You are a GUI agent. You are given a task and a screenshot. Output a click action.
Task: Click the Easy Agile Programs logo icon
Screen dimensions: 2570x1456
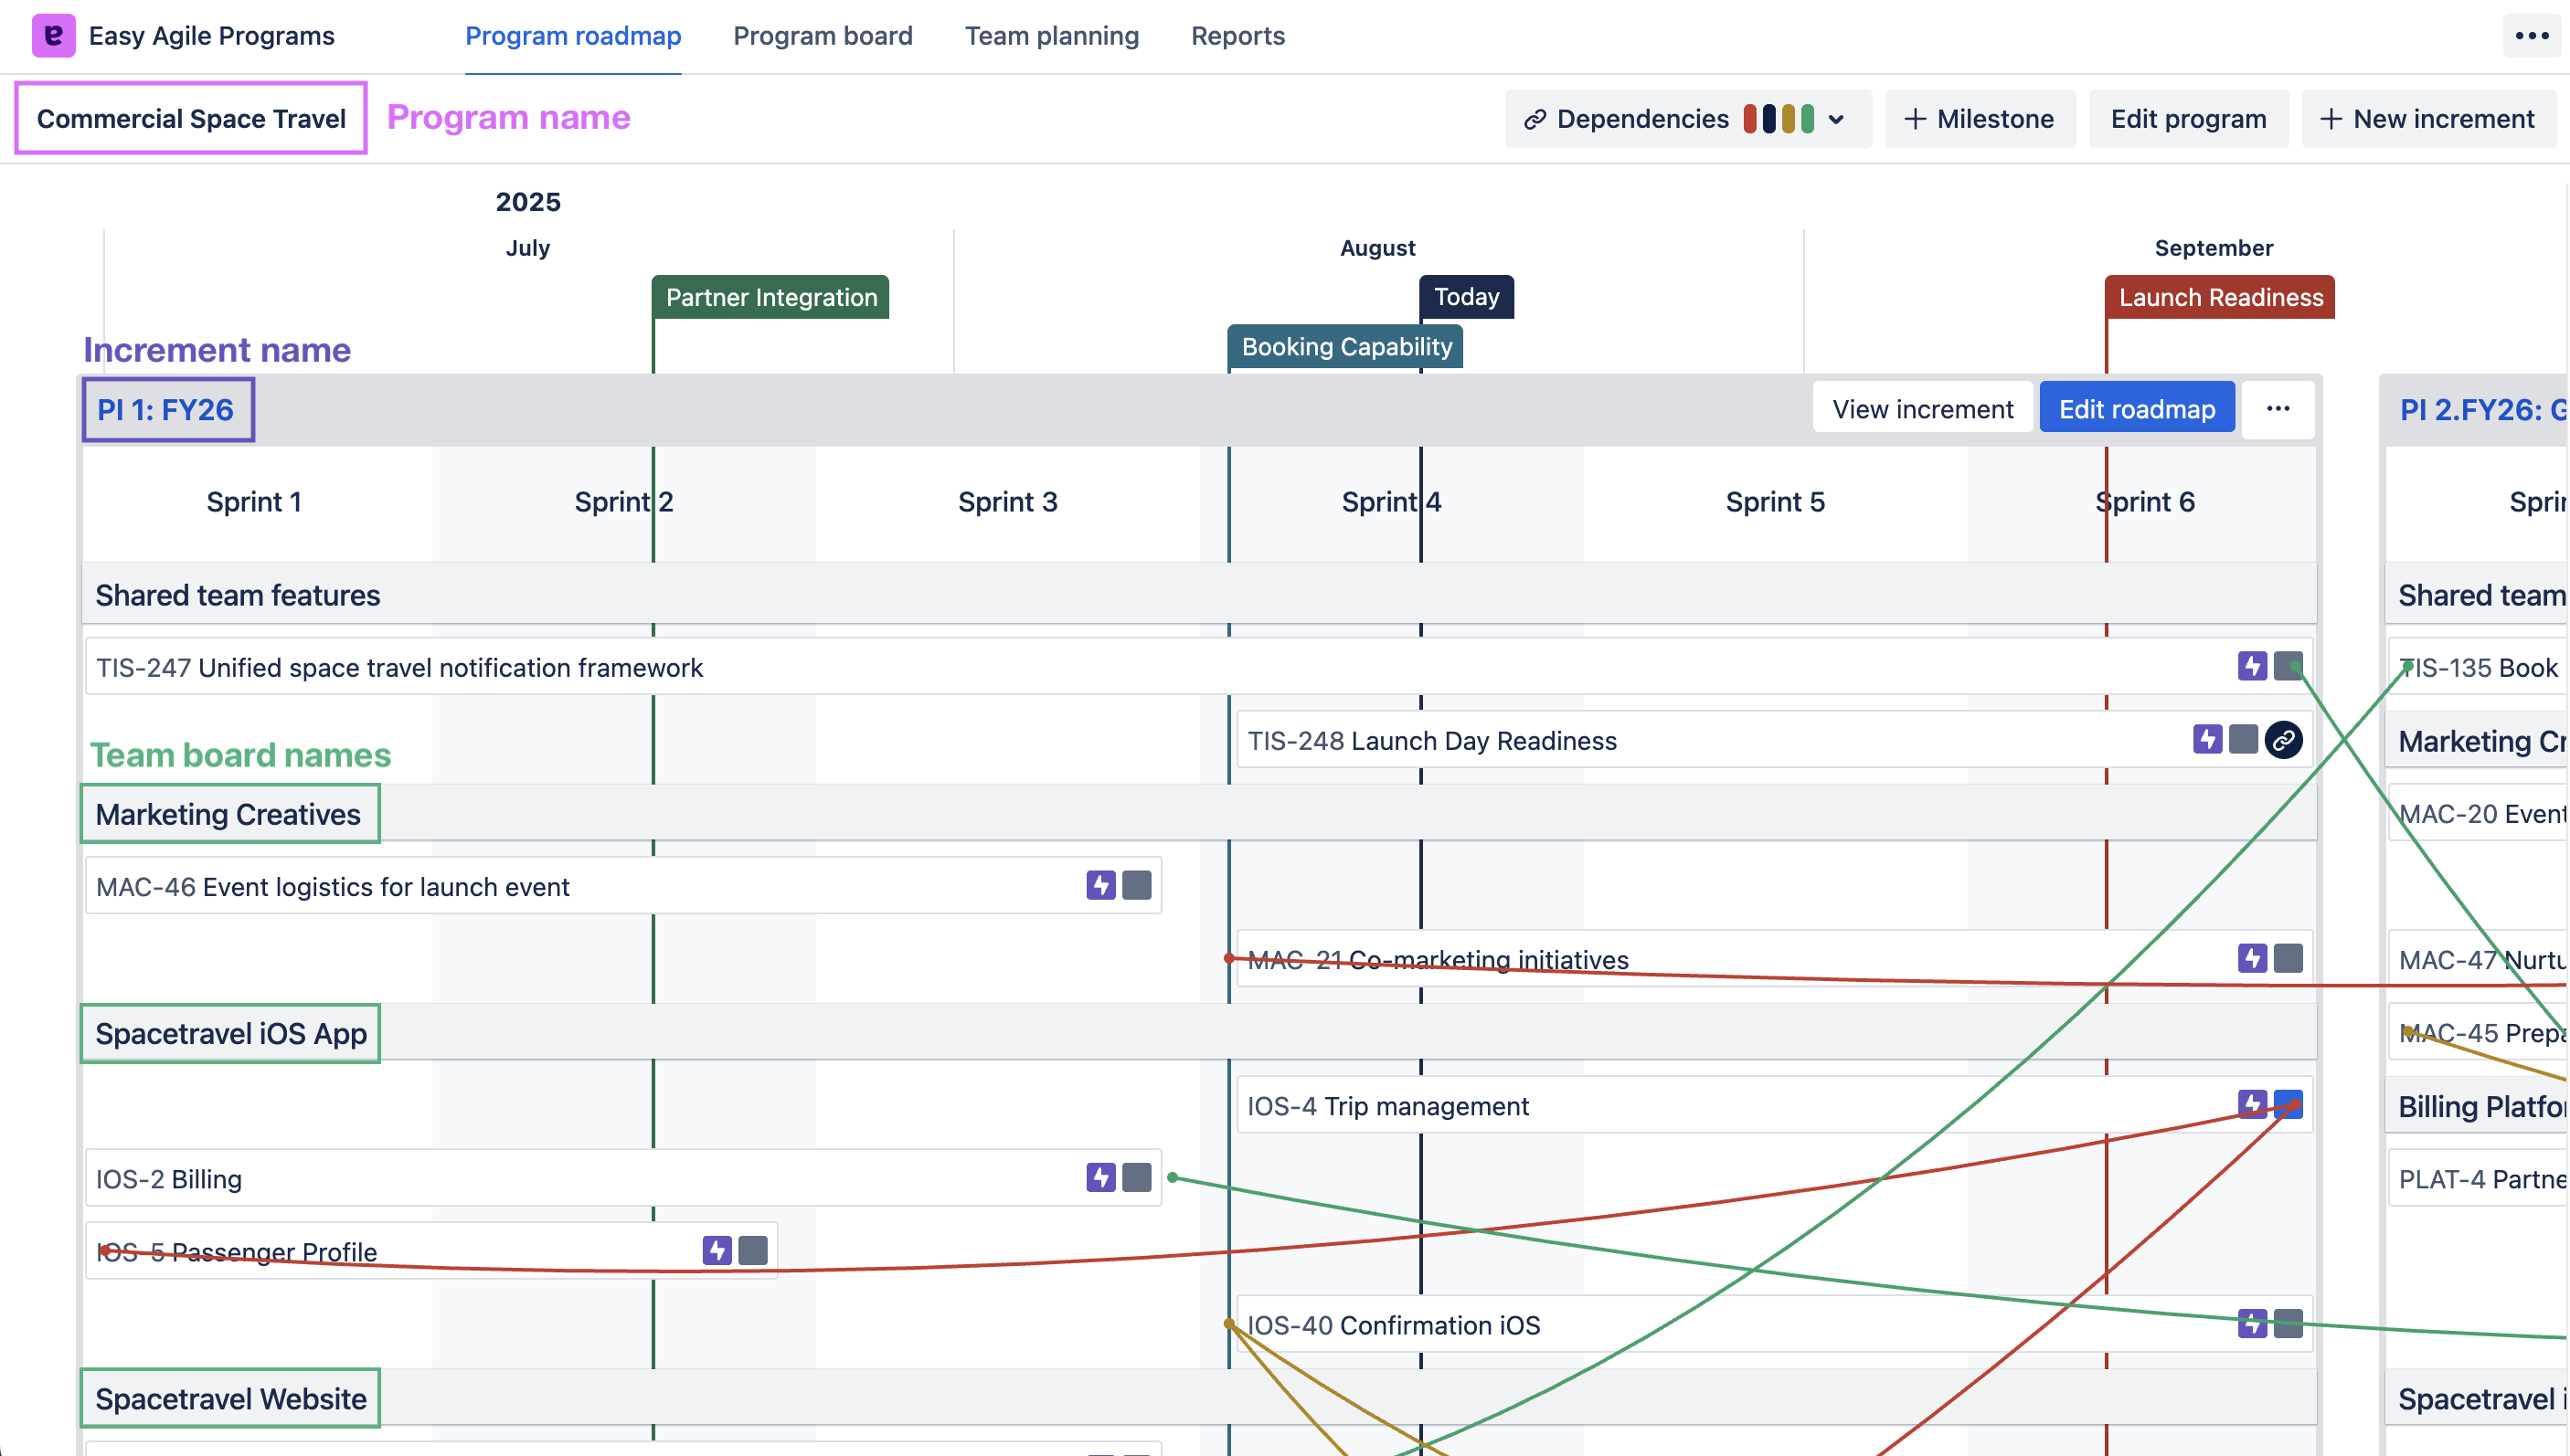[x=53, y=36]
